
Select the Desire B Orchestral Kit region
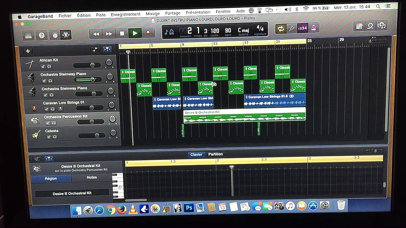(244, 115)
